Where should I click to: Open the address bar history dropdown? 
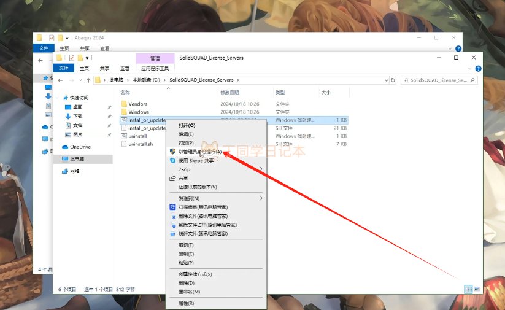point(387,80)
